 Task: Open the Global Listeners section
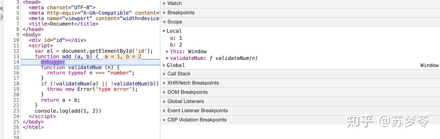click(x=186, y=102)
